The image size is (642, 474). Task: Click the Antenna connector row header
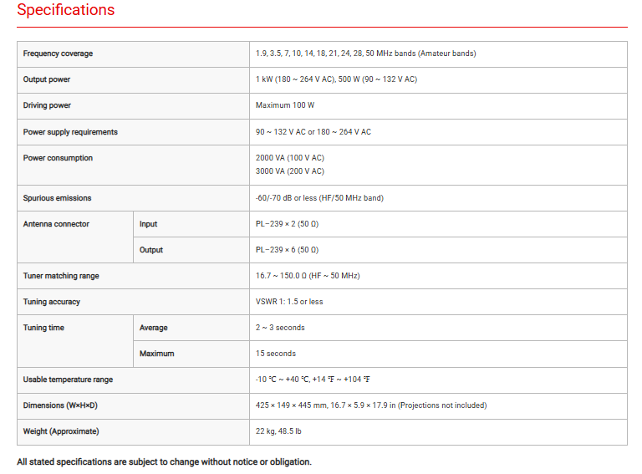click(x=56, y=224)
